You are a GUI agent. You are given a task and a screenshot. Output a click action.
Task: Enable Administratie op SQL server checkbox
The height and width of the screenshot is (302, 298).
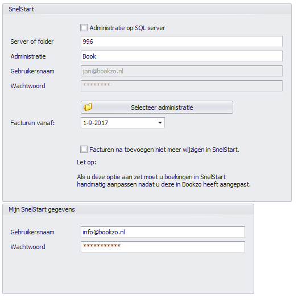[x=84, y=28]
